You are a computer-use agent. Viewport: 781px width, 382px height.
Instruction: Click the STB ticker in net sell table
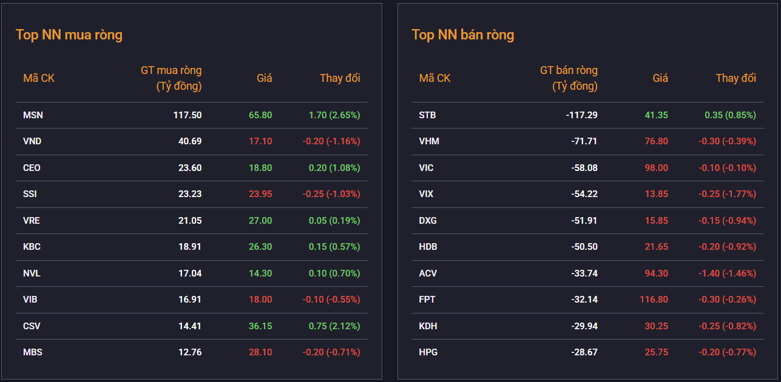point(427,115)
